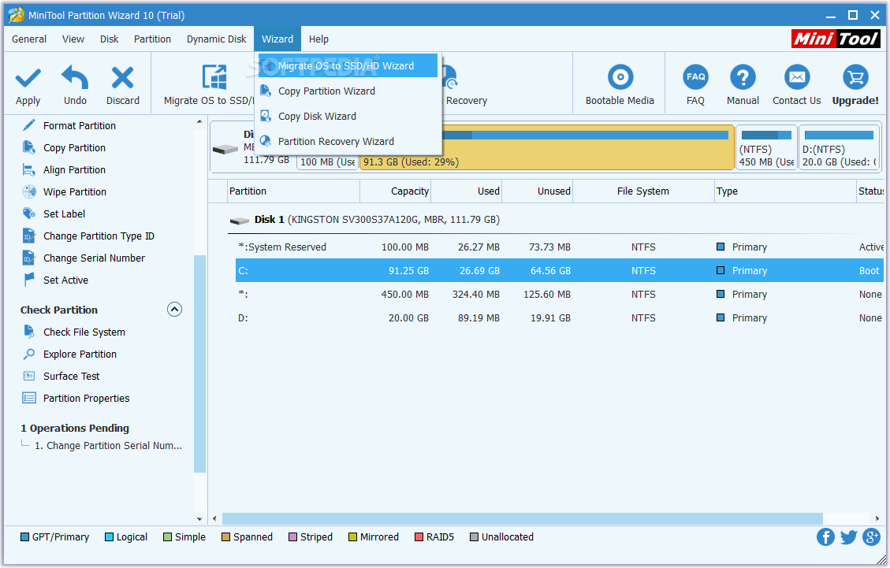Select the 450 MB NTFS partition block
The width and height of the screenshot is (890, 568).
pos(766,147)
